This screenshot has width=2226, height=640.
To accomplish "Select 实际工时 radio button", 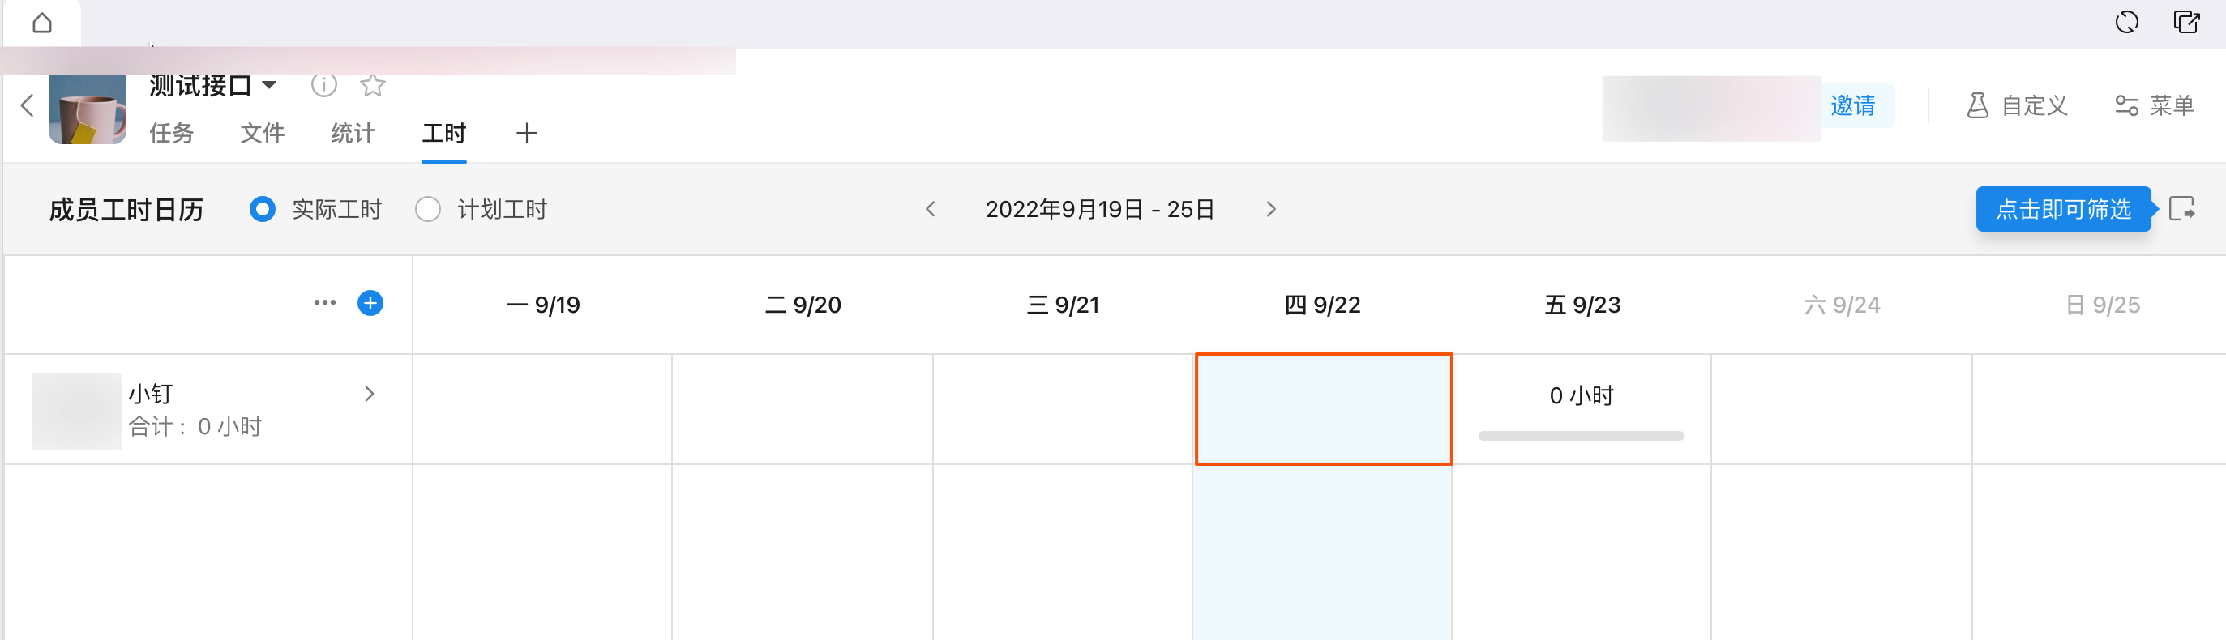I will coord(263,210).
